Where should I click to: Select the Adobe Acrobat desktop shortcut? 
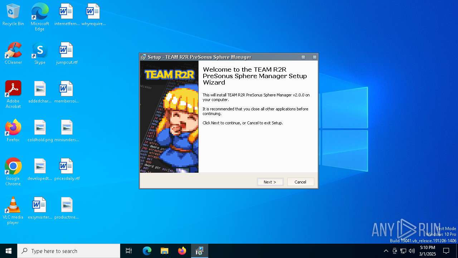(x=13, y=95)
